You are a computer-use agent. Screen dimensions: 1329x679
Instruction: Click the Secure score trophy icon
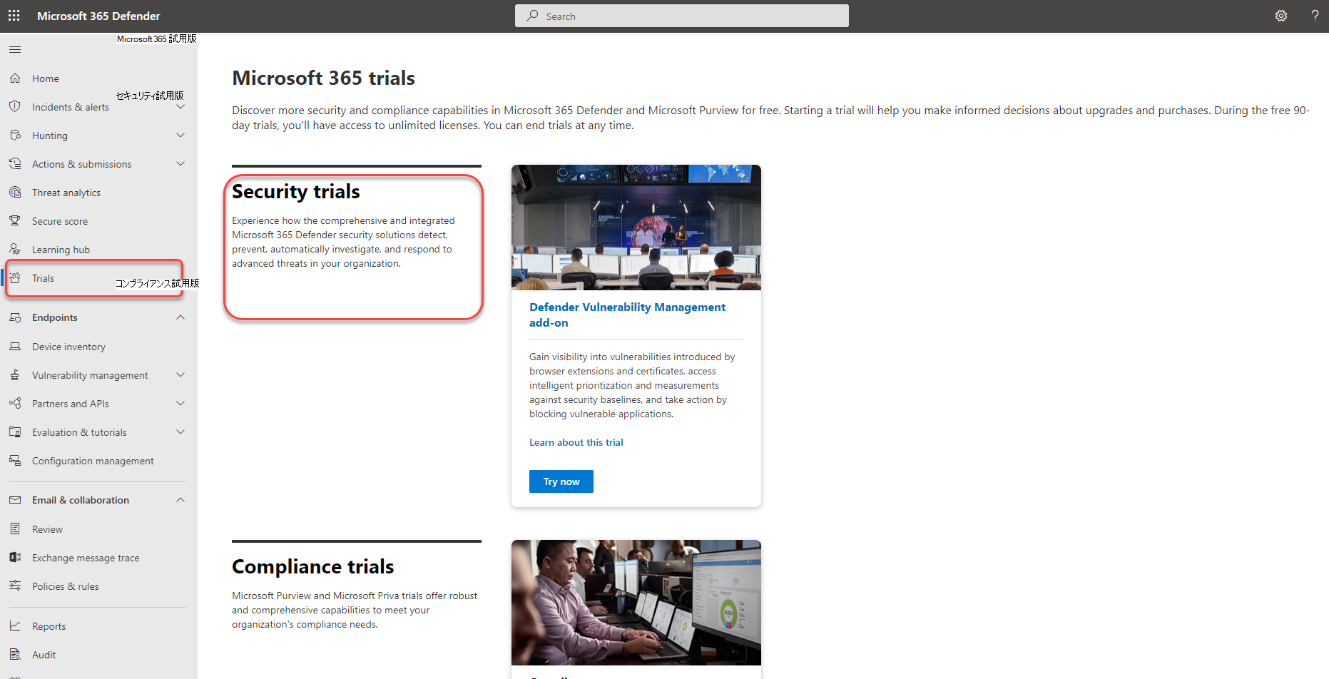(x=15, y=221)
